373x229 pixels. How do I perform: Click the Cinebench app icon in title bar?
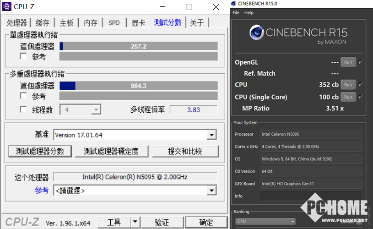click(235, 4)
